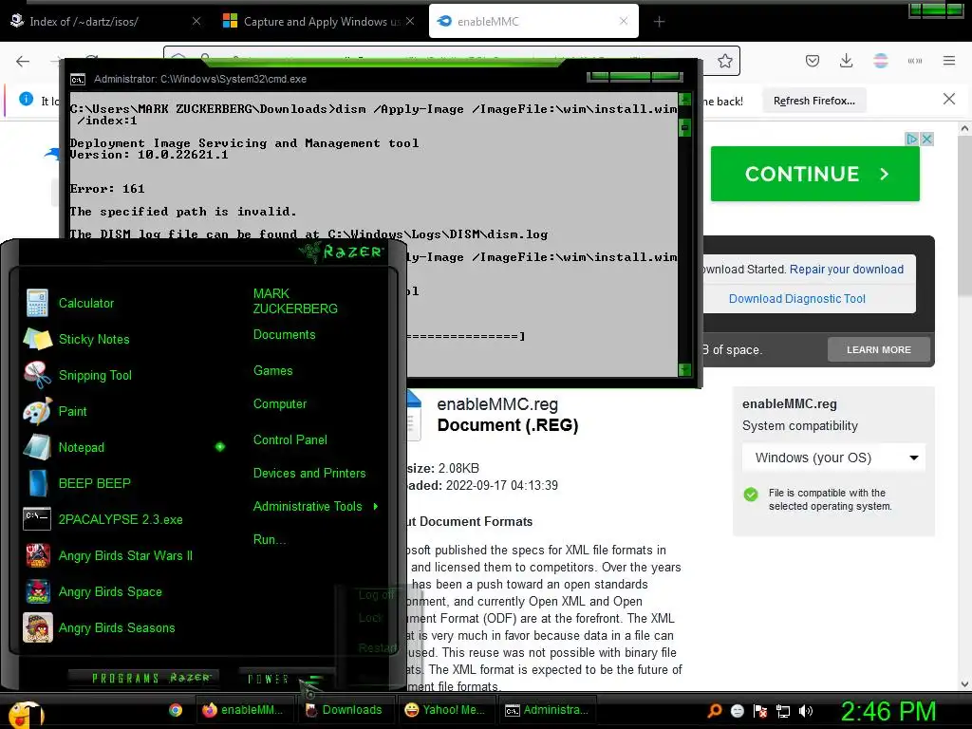Screen dimensions: 972x729
Task: Open Administra... cmd taskbar button
Action: tap(548, 710)
